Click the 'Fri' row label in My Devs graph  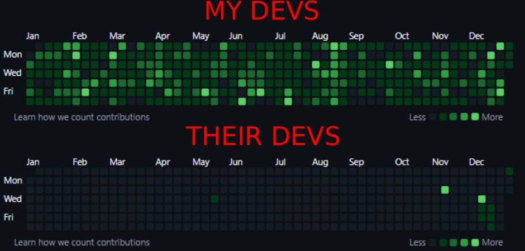pyautogui.click(x=8, y=91)
